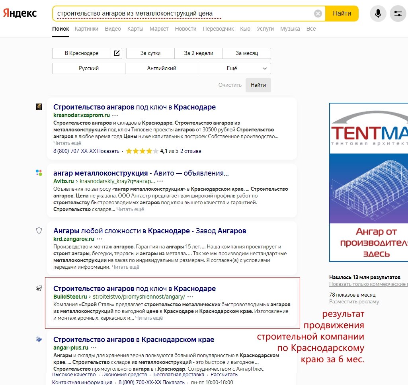Click the vzaprom favicon beside first result

pos(39,107)
